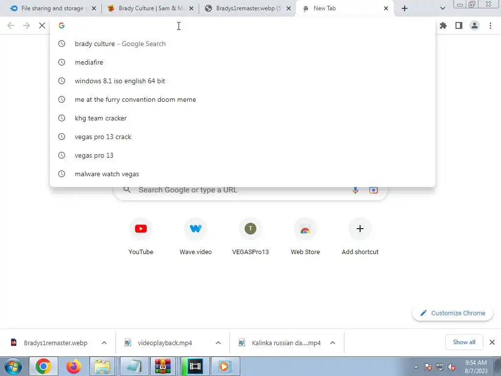
Task: Click Show all downloads button
Action: (464, 342)
